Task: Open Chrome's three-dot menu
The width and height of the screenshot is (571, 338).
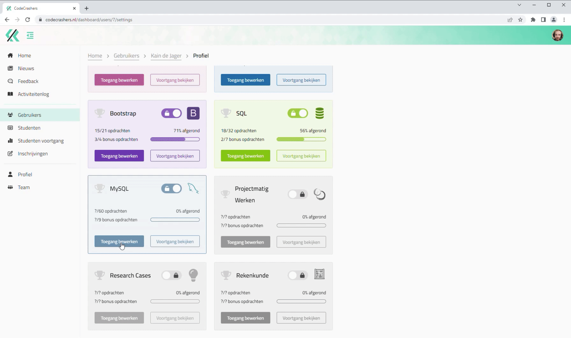Action: (x=564, y=20)
